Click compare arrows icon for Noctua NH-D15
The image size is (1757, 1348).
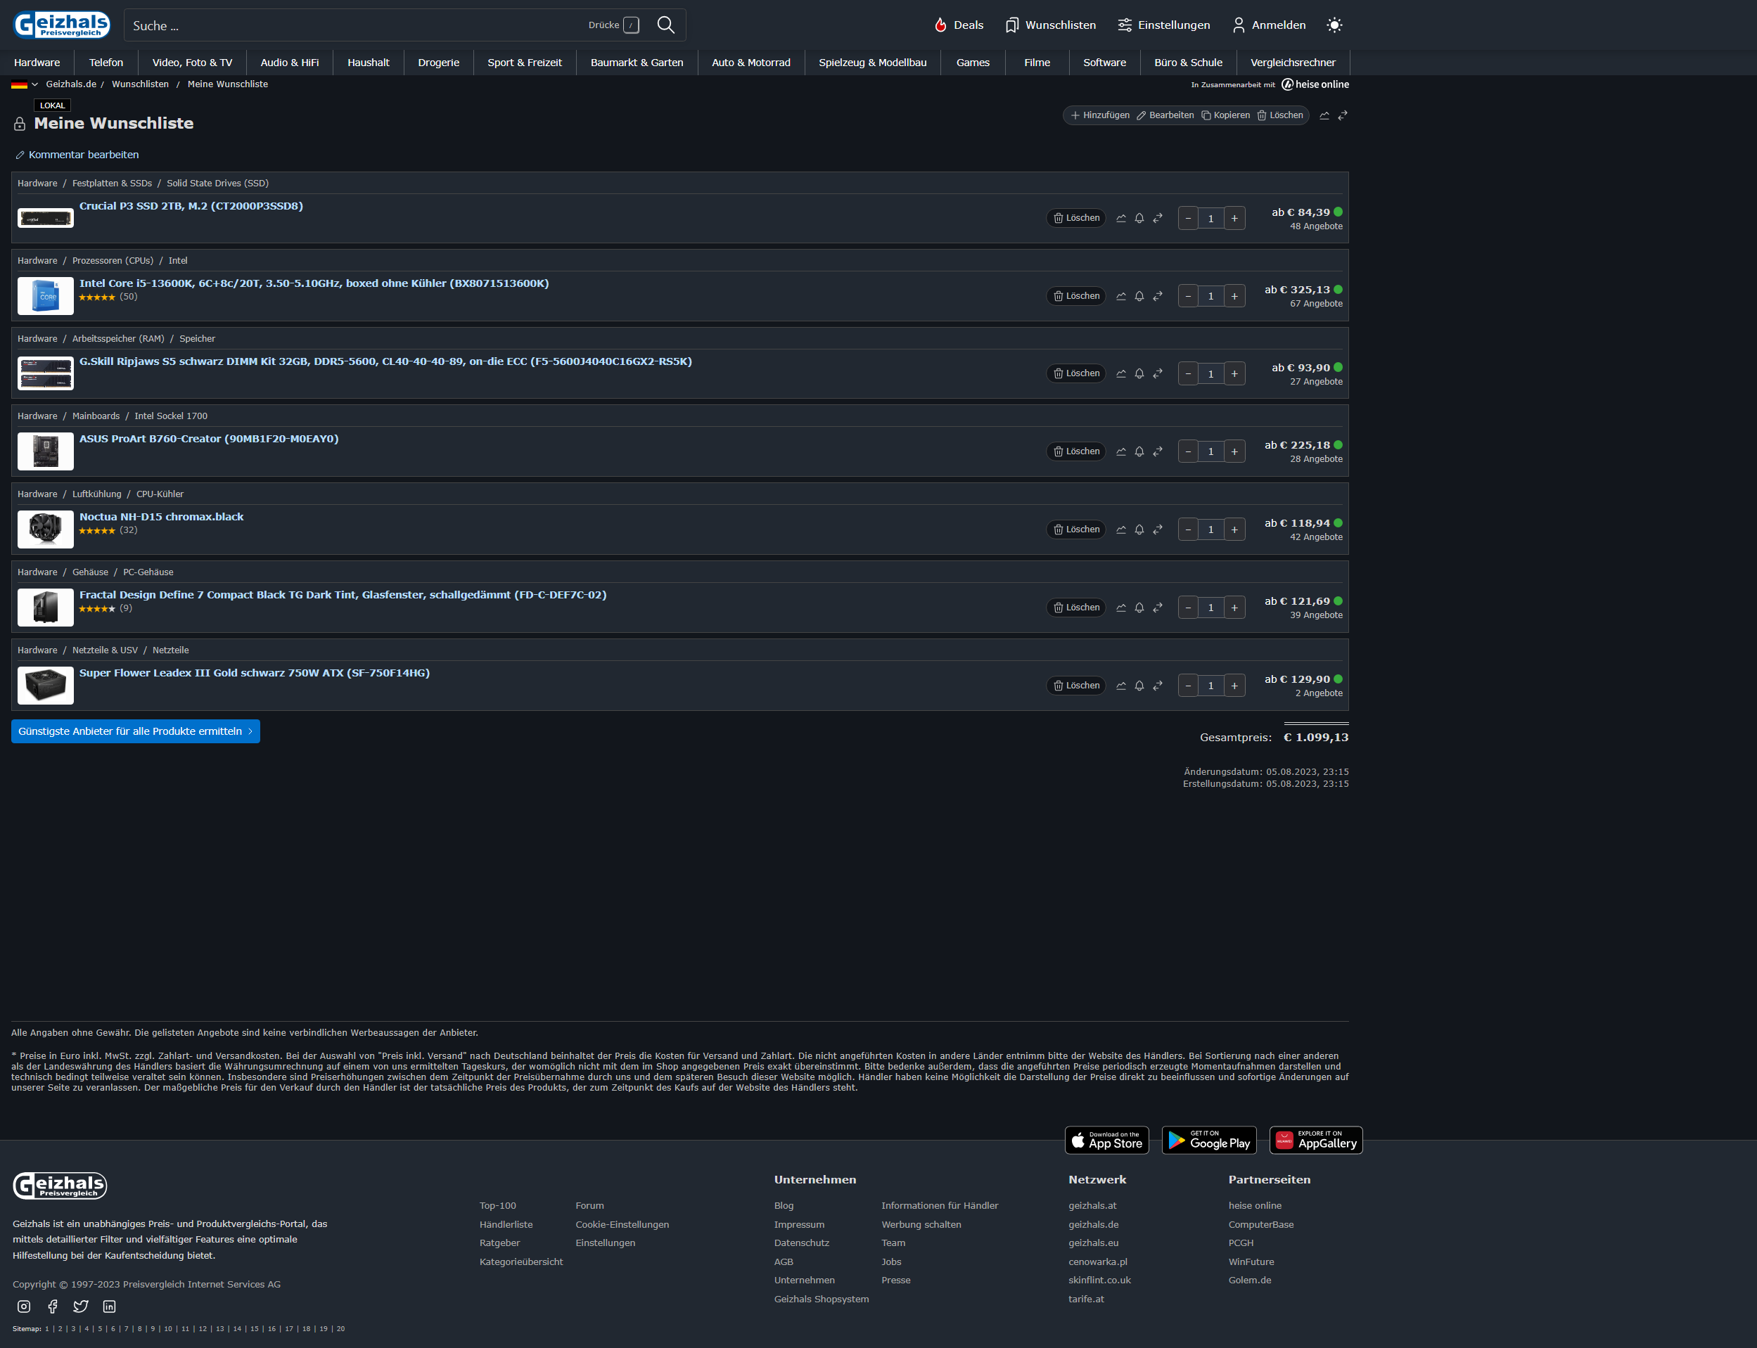point(1158,529)
